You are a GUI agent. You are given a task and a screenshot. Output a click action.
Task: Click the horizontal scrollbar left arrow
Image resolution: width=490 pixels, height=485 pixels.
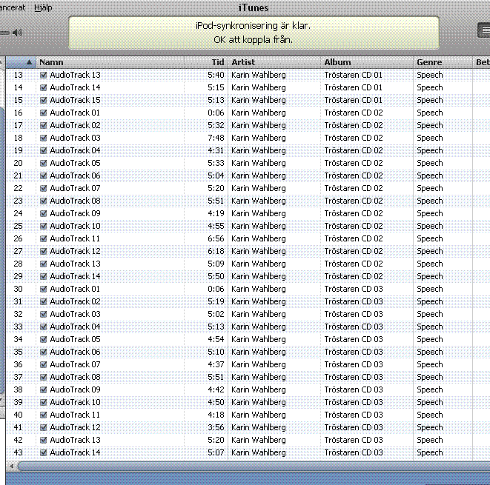click(x=11, y=466)
